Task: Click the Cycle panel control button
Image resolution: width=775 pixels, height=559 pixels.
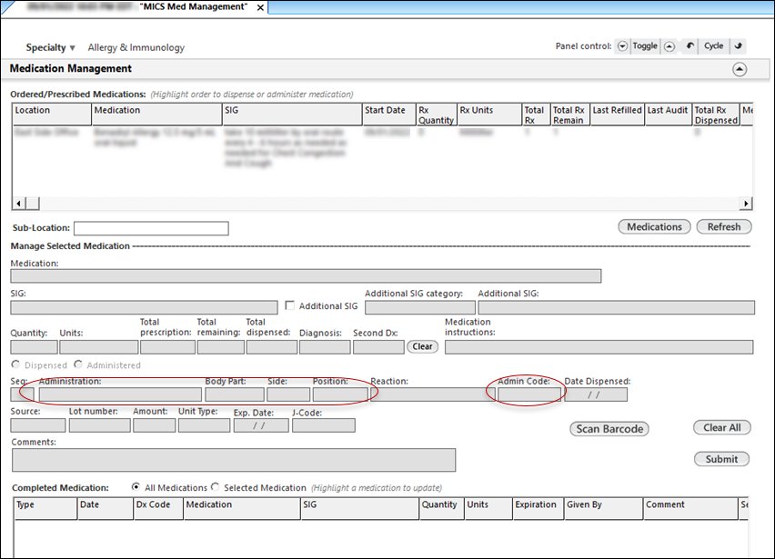Action: [714, 46]
